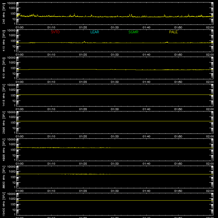Click 01:00 tick under the 610 MHz plot
218x218 pixels.
(x=20, y=82)
